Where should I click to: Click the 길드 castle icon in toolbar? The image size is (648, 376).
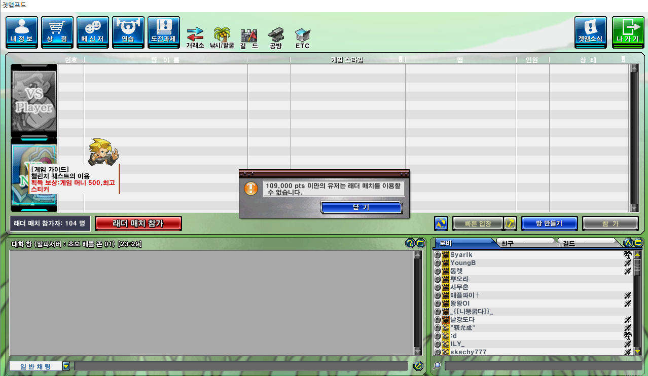[248, 37]
